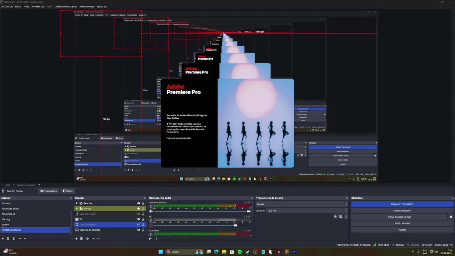Show the selected Cam Sin Fondo source
Viewport: 455px width, 256px height.
[139, 225]
